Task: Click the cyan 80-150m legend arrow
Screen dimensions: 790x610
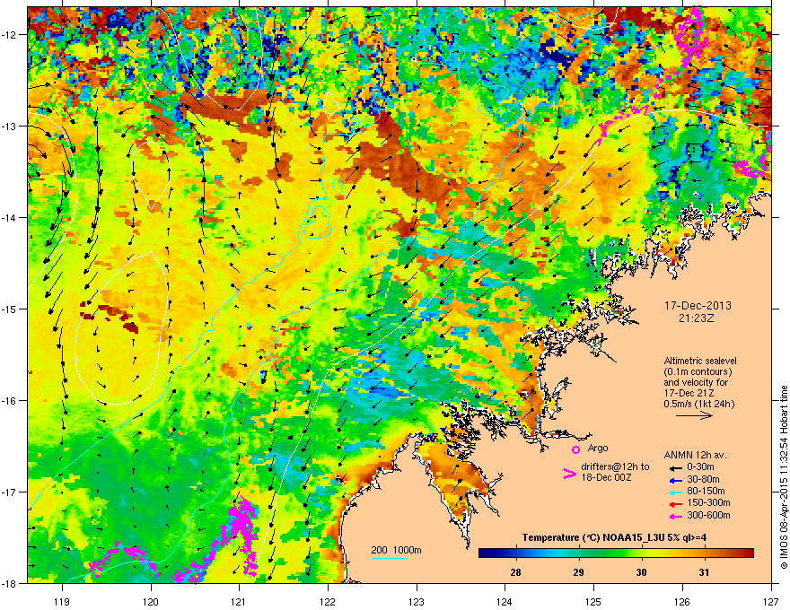Action: pos(674,492)
